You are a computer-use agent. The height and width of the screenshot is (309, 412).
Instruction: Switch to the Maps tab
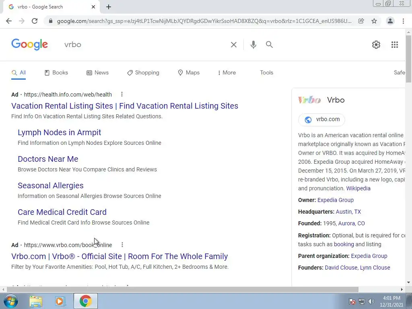[189, 73]
